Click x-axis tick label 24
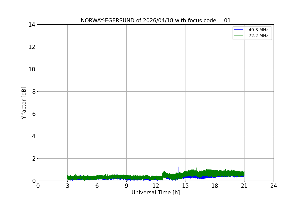 [274, 186]
